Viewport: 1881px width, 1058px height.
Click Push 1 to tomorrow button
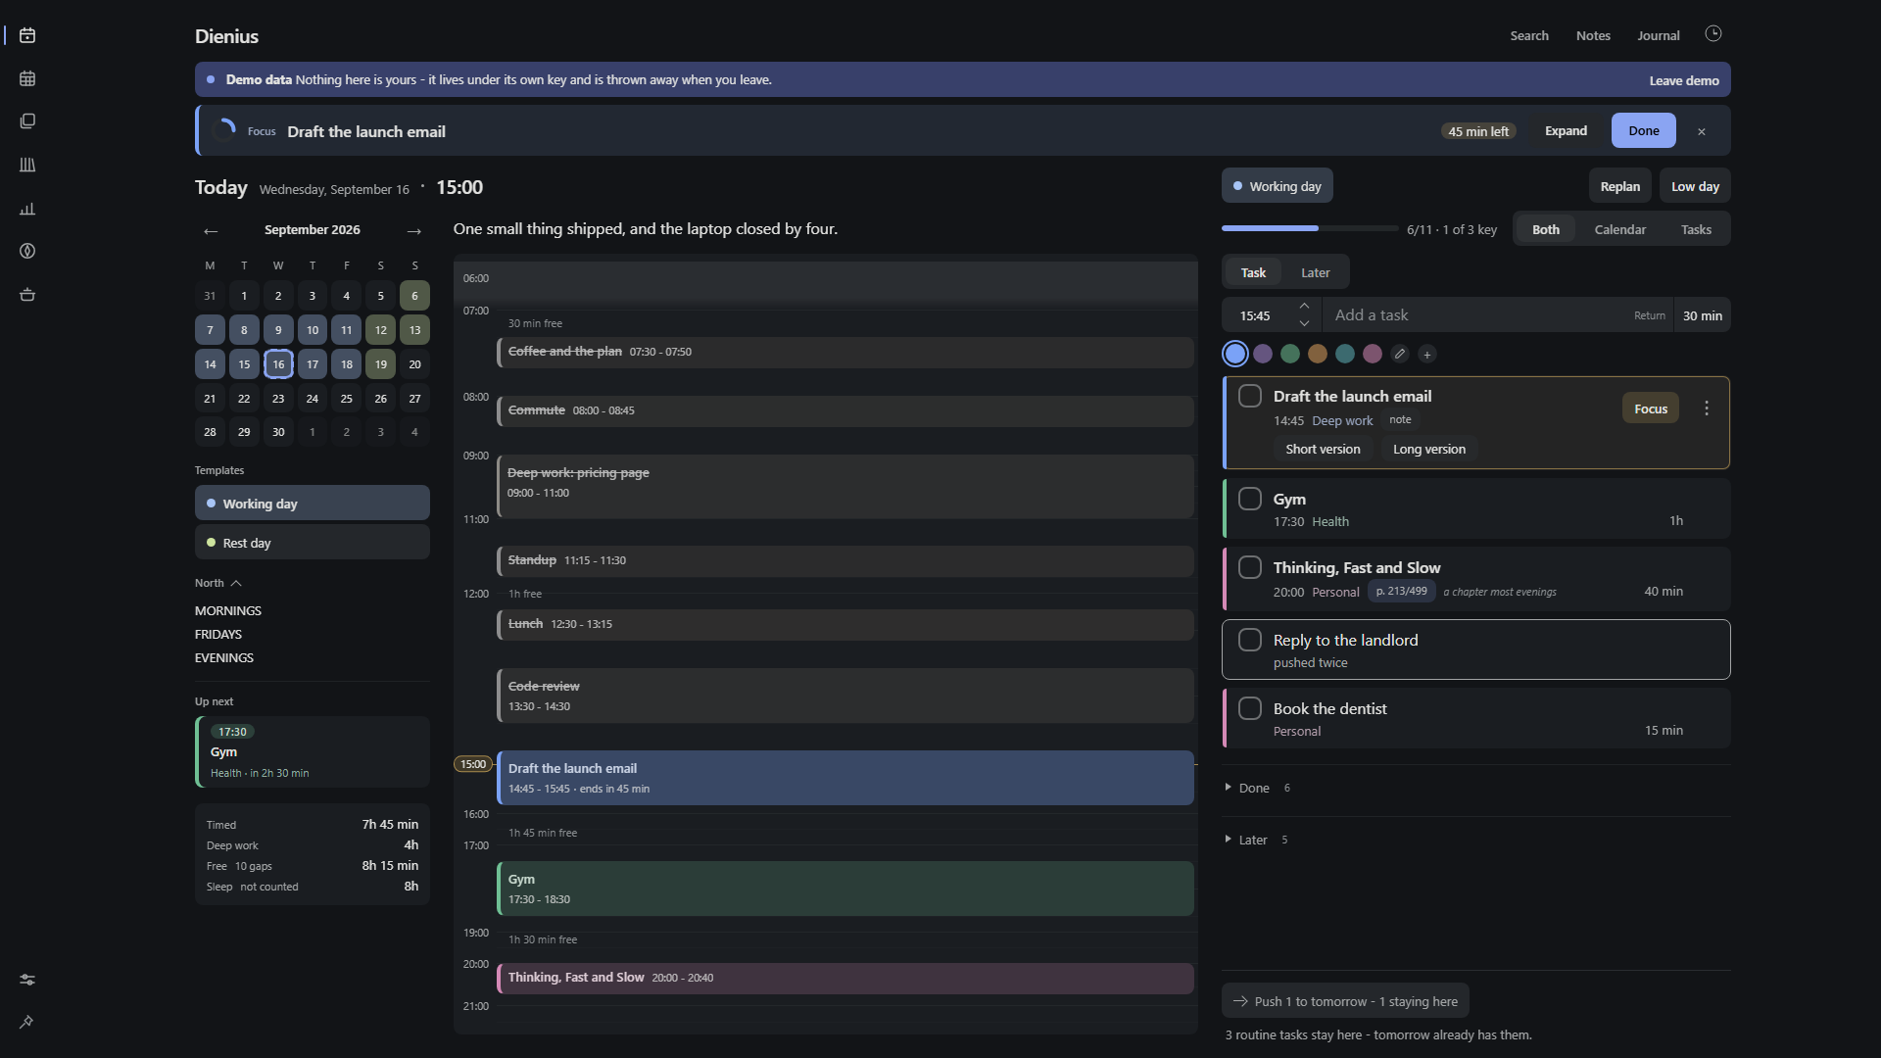[x=1345, y=1001]
